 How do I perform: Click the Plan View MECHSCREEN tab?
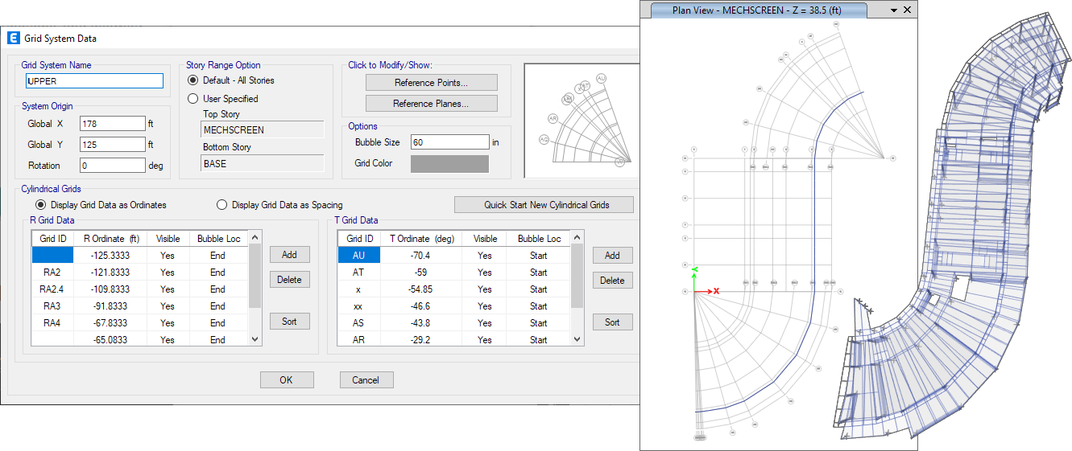pos(758,10)
